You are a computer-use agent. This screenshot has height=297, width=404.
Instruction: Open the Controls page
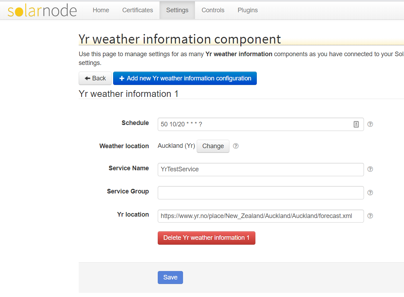click(x=213, y=10)
